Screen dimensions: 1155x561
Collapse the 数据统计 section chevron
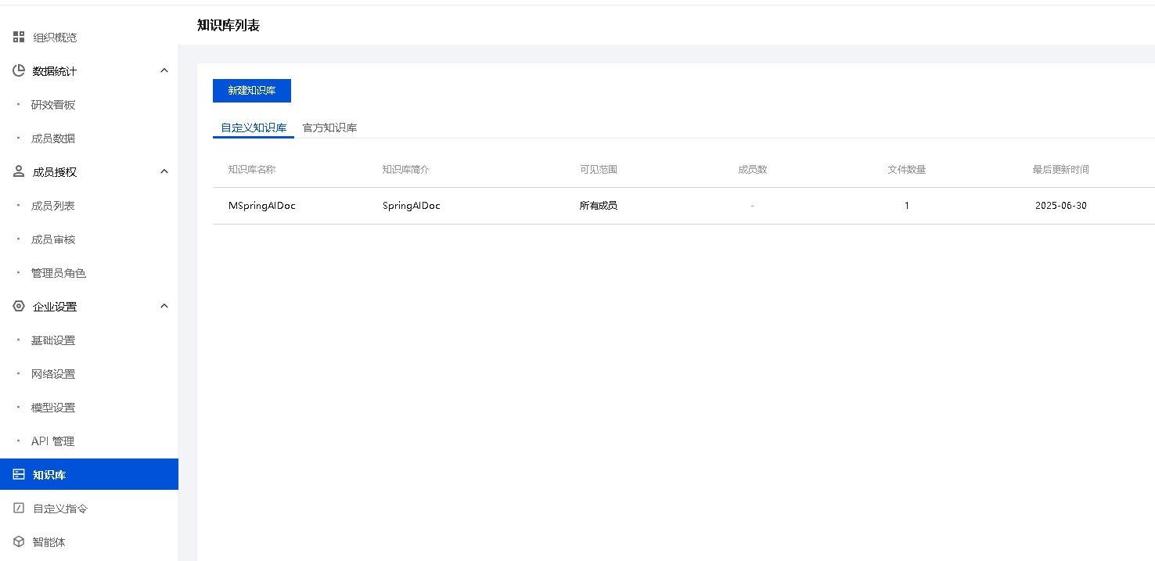point(164,70)
